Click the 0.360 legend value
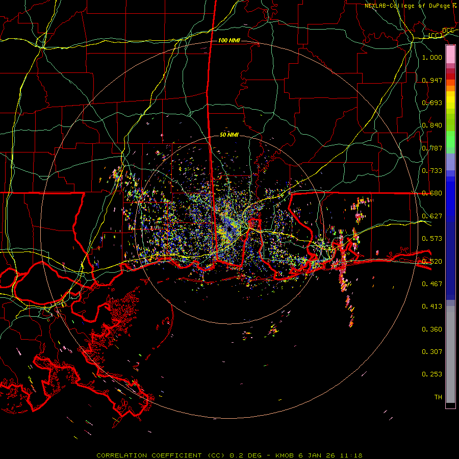 point(432,329)
